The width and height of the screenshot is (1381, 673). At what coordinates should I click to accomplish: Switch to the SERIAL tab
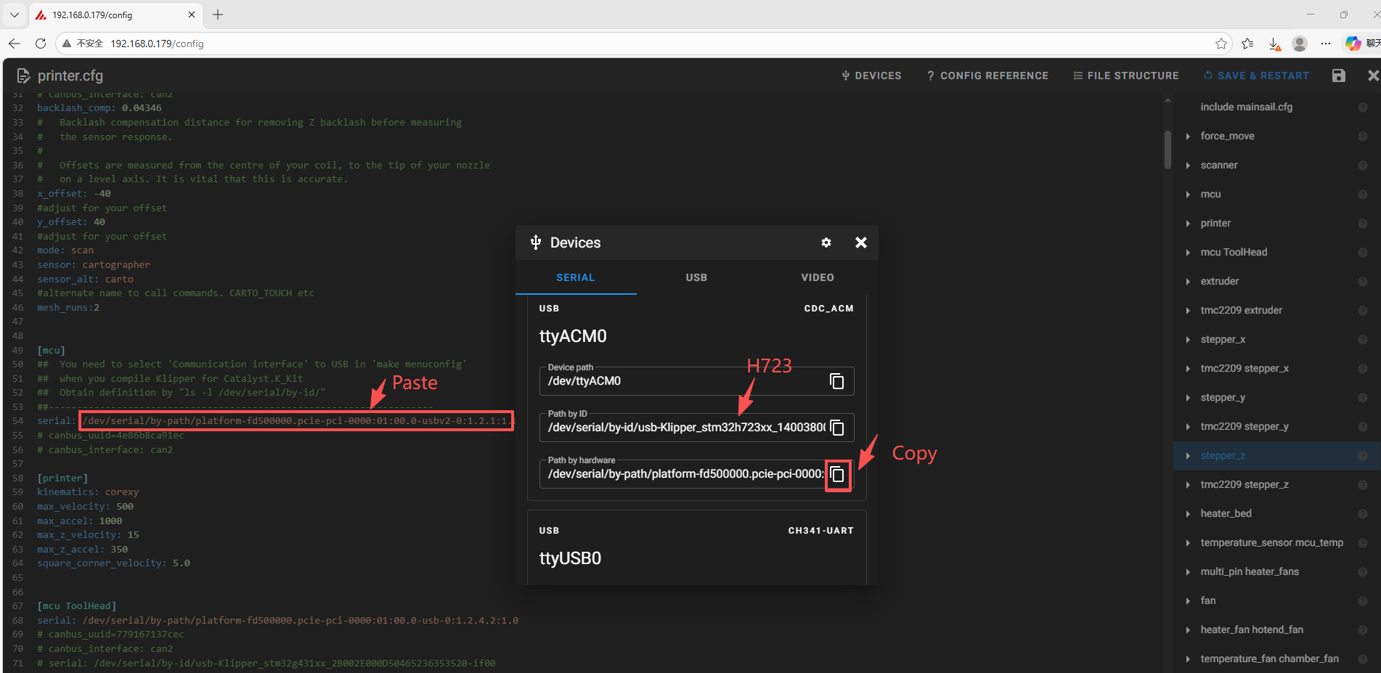(576, 277)
